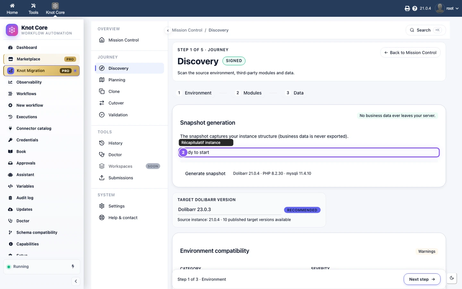Click the Workflows list icon
Screen dimensions: 462x289
pyautogui.click(x=10, y=94)
